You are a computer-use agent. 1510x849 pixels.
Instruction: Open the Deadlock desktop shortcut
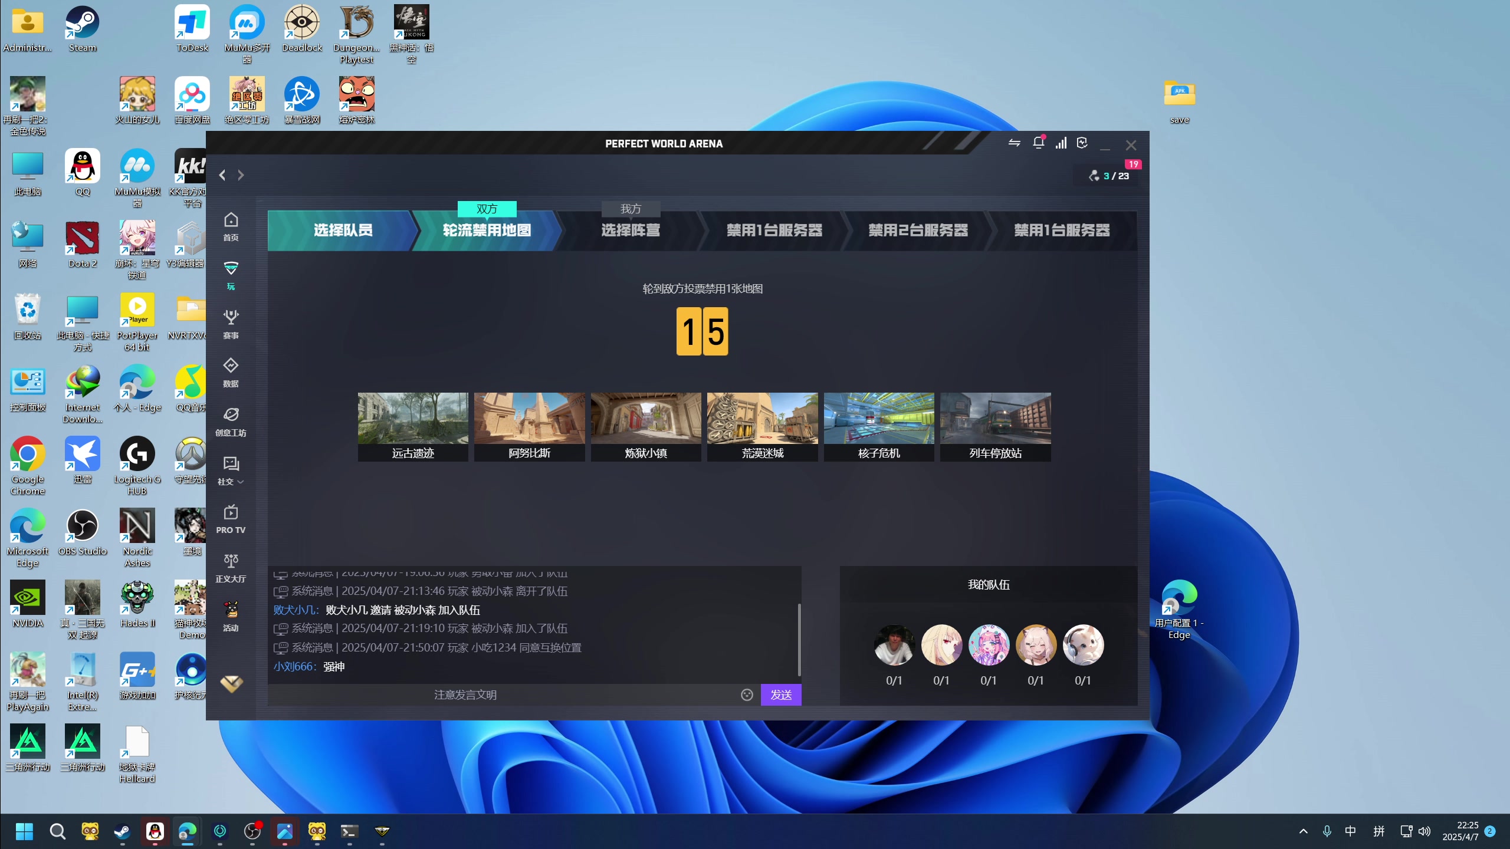[x=302, y=28]
